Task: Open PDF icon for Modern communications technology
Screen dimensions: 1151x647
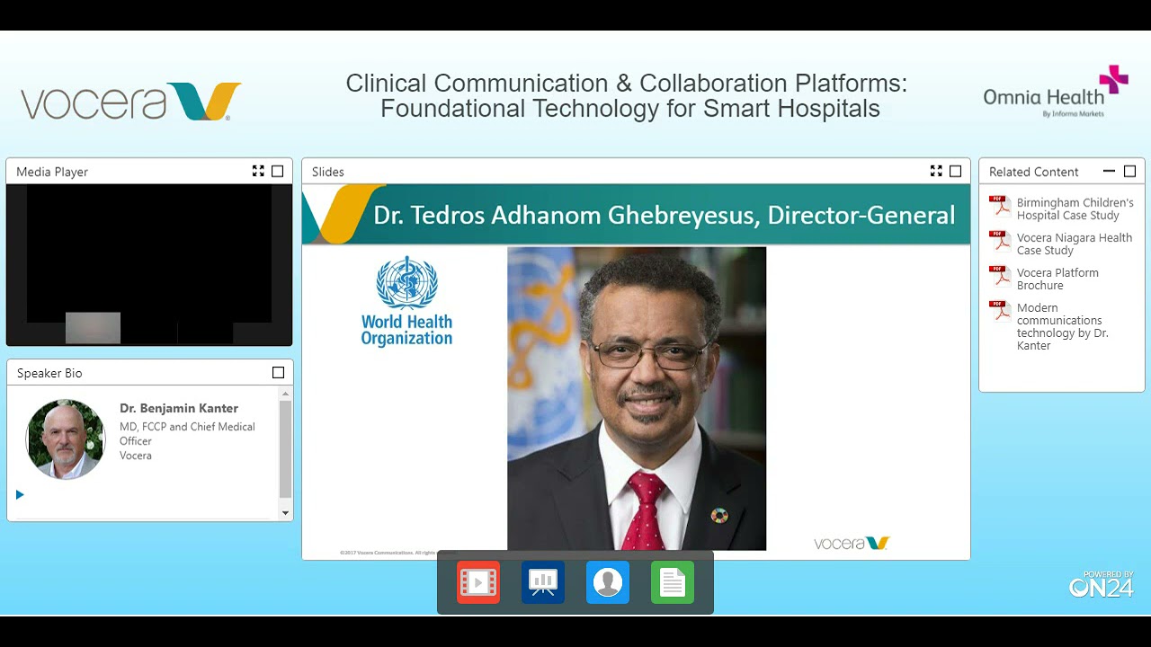Action: 1000,312
